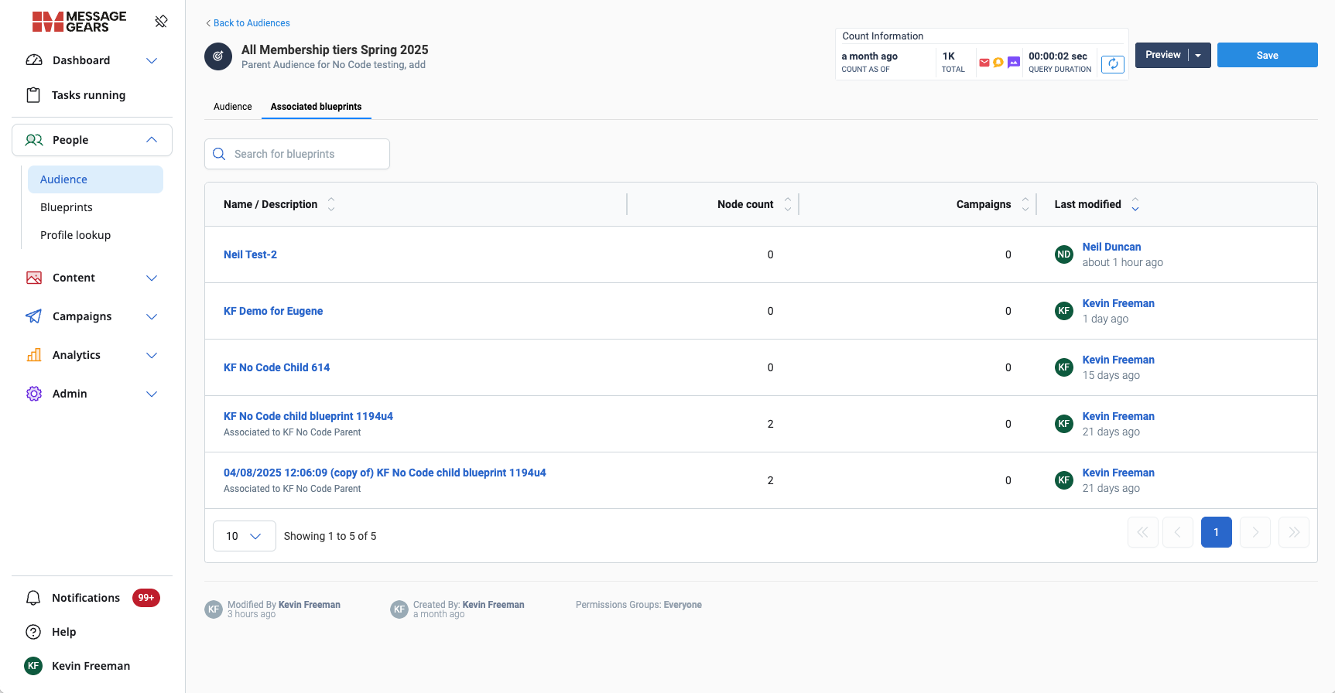This screenshot has height=693, width=1335.
Task: Open Blueprints in the People menu
Action: pyautogui.click(x=67, y=207)
